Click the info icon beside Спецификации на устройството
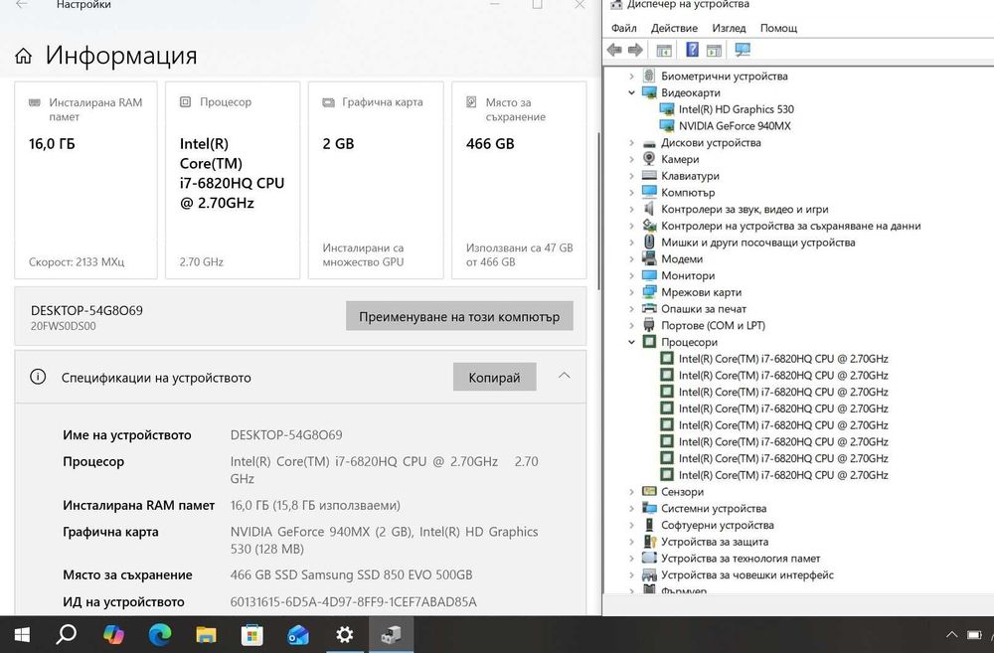Image resolution: width=994 pixels, height=653 pixels. click(x=38, y=377)
